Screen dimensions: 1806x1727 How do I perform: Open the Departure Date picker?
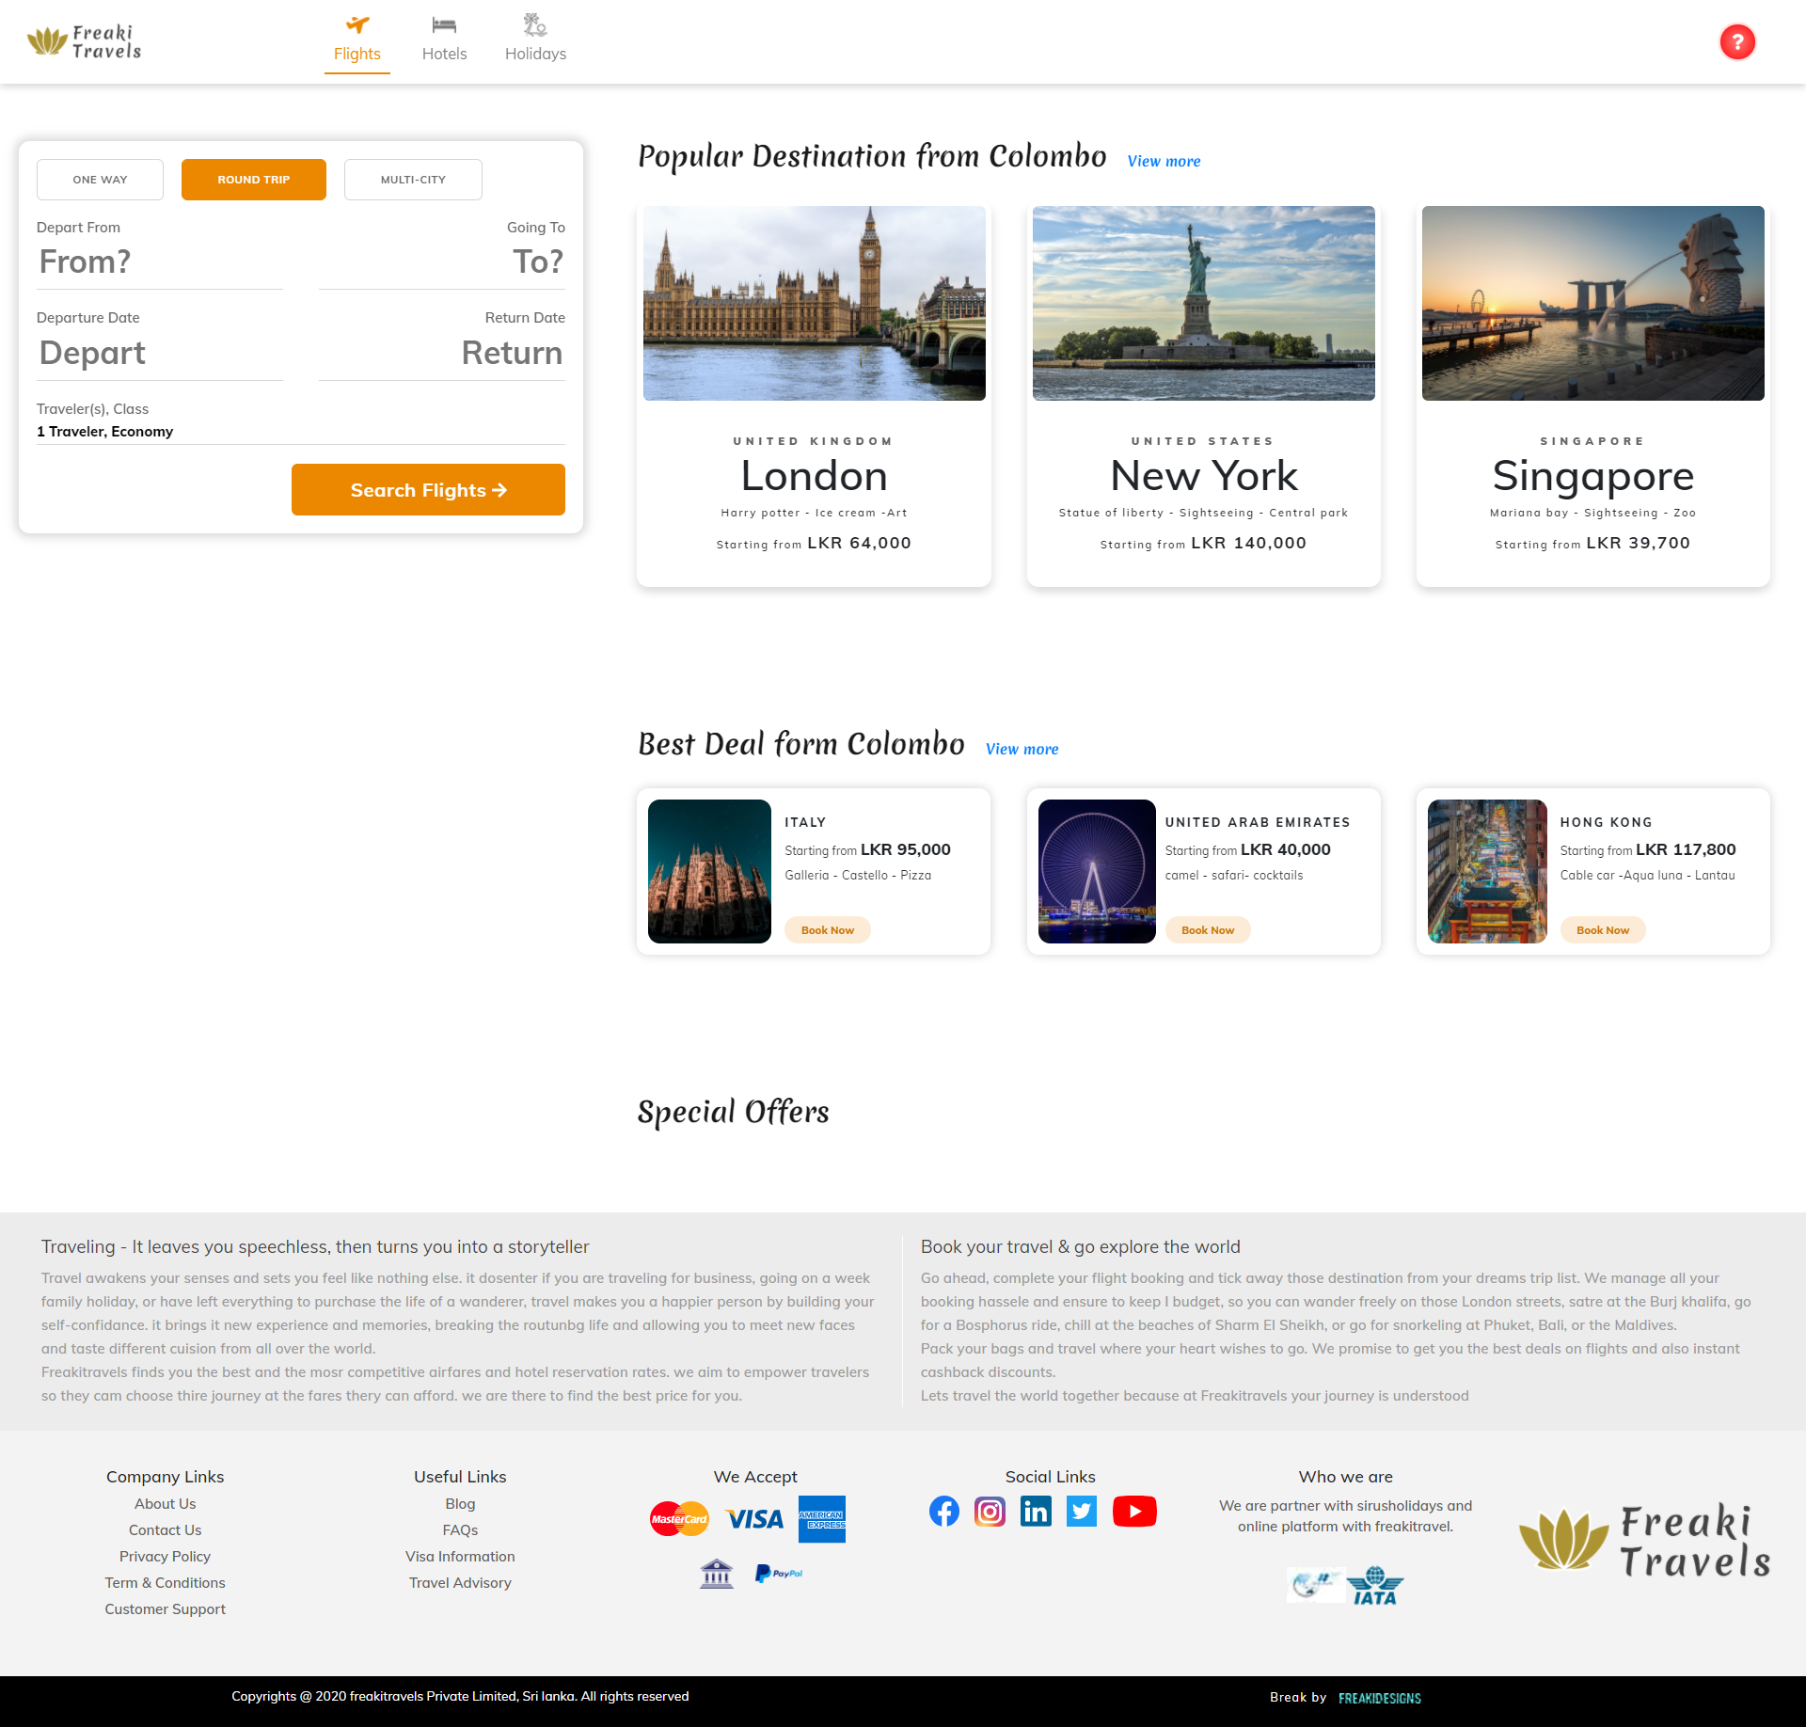(93, 353)
